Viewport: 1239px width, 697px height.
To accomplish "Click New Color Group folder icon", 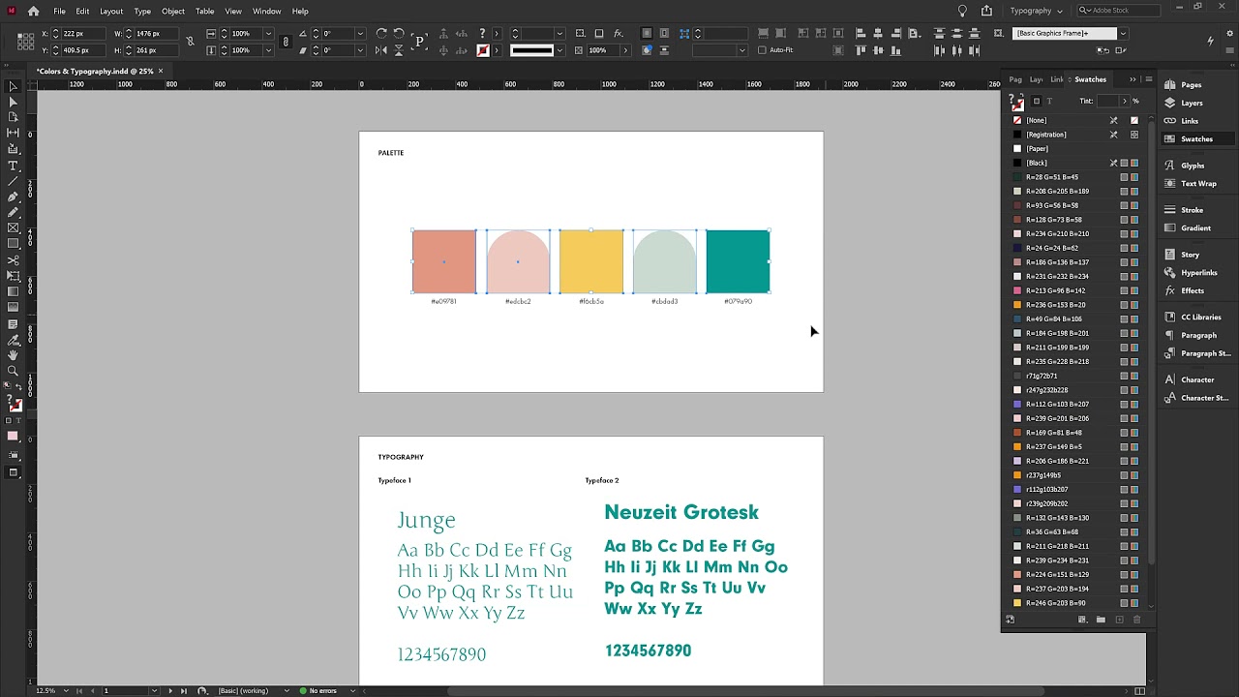I will point(1101,620).
